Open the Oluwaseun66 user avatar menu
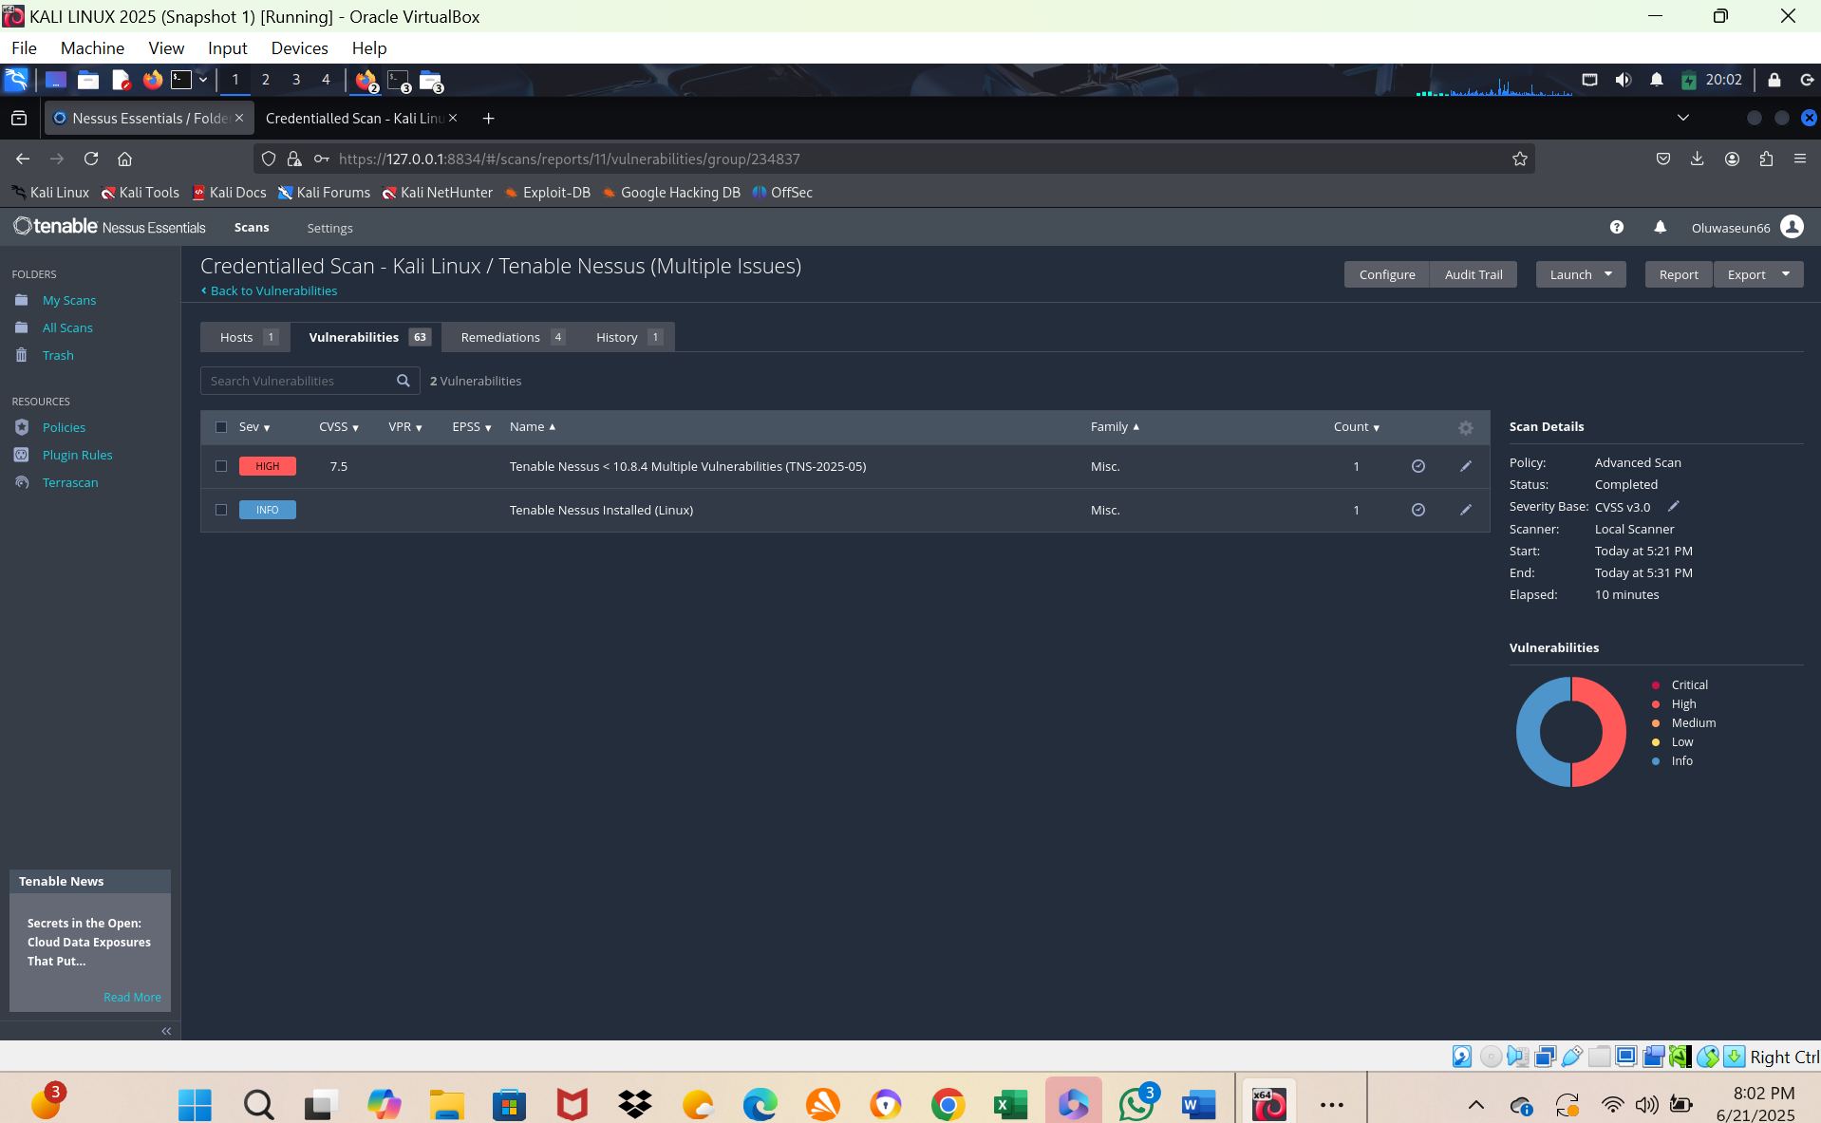The width and height of the screenshot is (1821, 1123). (1792, 227)
